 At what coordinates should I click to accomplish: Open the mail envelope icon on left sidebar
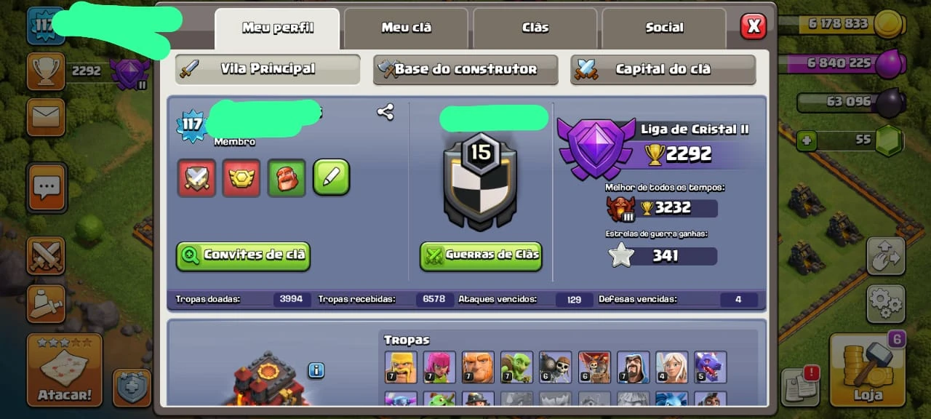coord(46,117)
